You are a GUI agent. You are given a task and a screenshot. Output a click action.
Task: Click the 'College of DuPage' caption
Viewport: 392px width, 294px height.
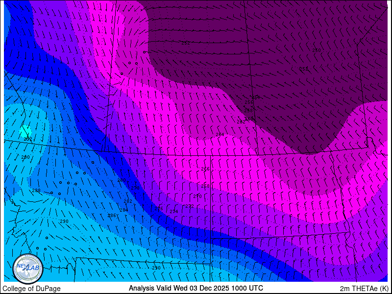pyautogui.click(x=31, y=289)
